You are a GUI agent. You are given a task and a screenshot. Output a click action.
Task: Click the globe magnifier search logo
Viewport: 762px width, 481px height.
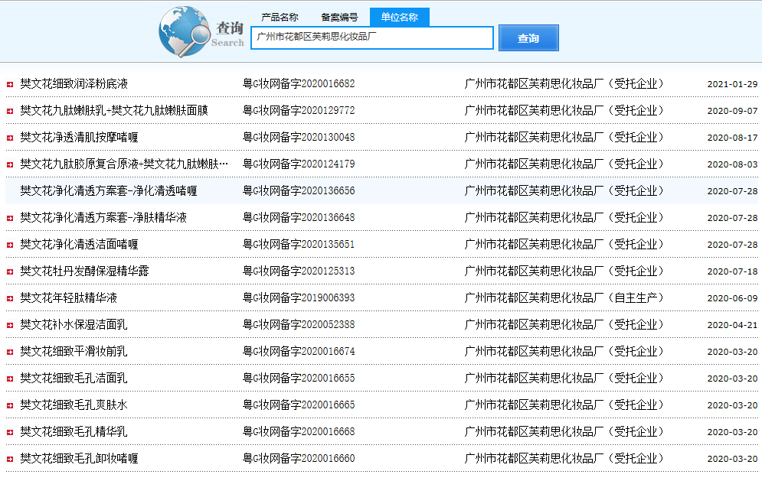point(184,31)
